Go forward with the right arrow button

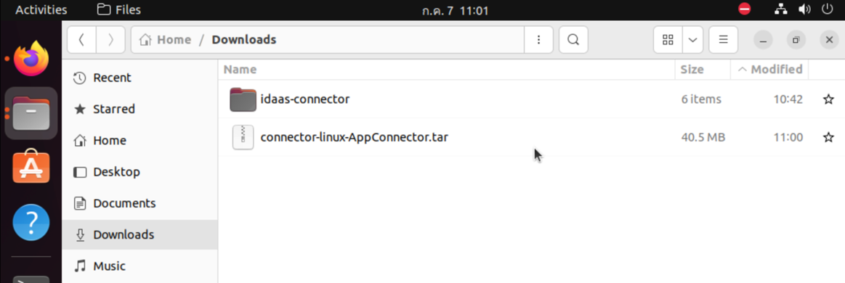pos(110,40)
